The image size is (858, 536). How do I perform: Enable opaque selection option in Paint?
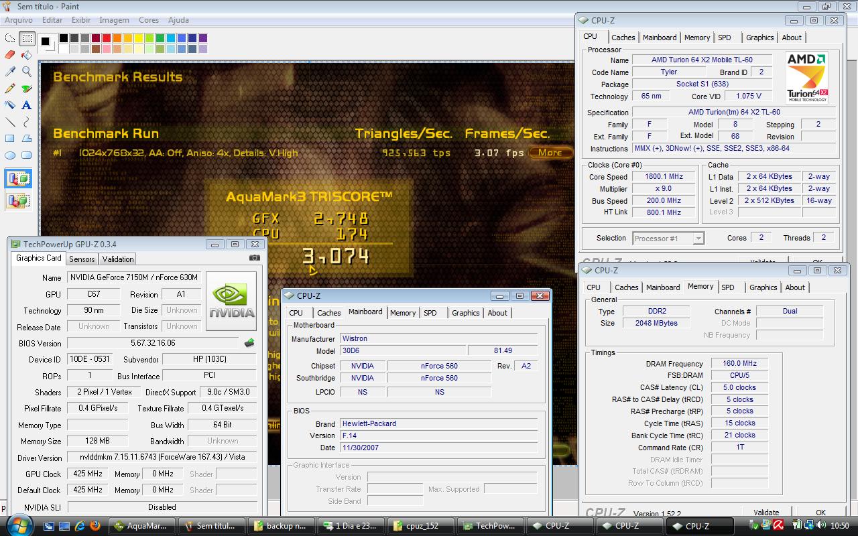pyautogui.click(x=19, y=179)
